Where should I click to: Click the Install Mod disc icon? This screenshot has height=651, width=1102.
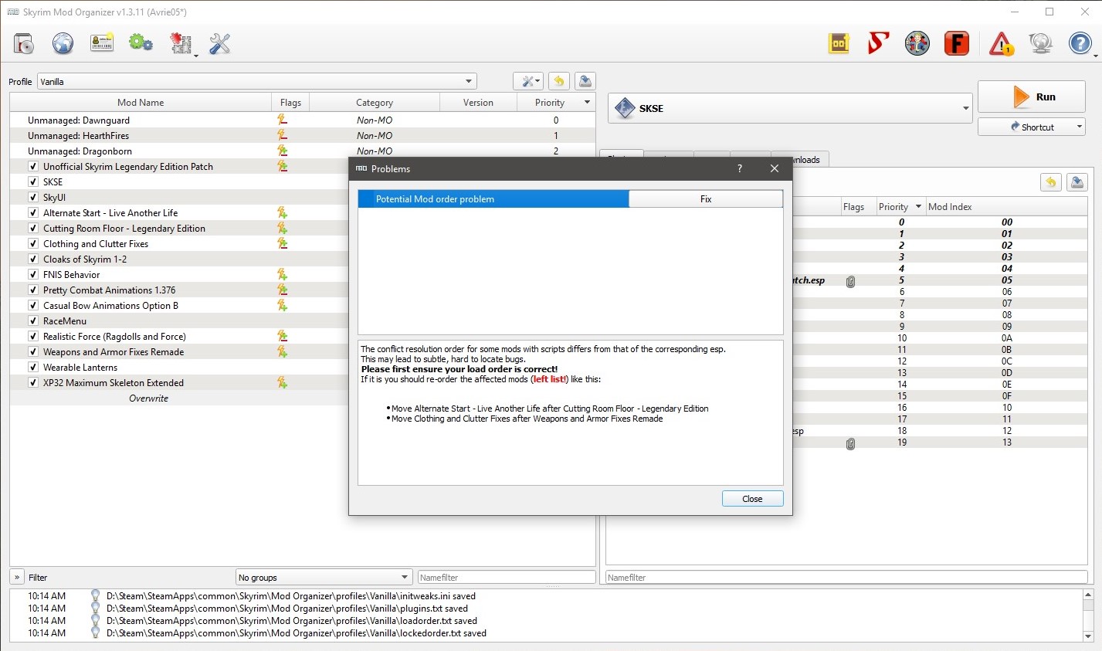coord(24,44)
